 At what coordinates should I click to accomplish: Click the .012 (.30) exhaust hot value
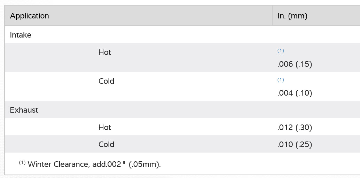click(x=295, y=128)
